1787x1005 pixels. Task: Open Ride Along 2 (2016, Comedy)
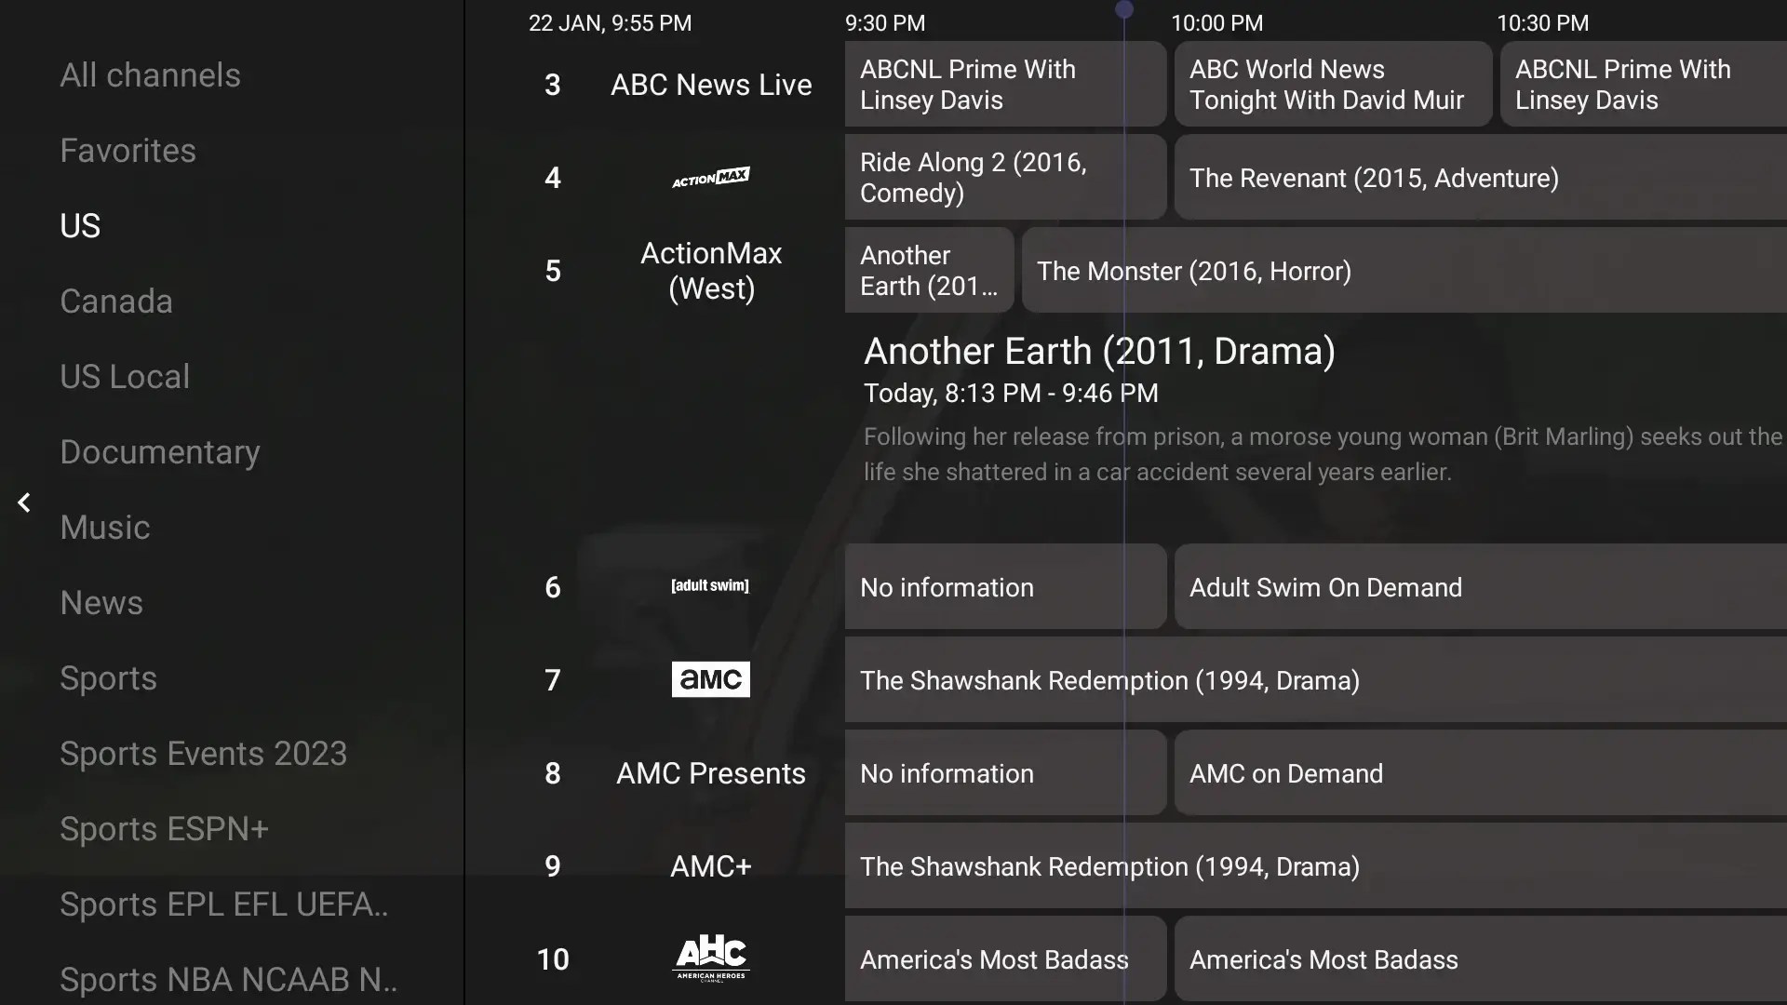click(1005, 177)
